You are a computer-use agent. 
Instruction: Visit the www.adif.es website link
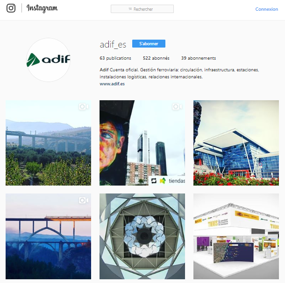point(112,84)
